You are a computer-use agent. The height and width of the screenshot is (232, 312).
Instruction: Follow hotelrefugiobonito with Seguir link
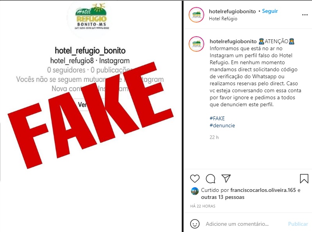point(270,11)
